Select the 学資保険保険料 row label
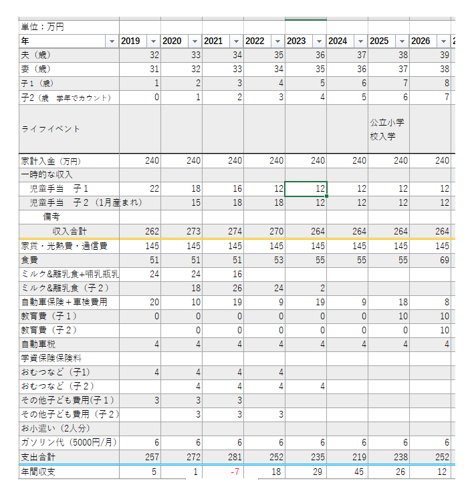Screen dimensions: 474x497 pyautogui.click(x=69, y=359)
